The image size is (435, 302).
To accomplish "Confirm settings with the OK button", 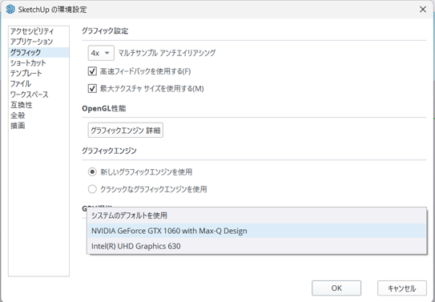I will click(336, 288).
